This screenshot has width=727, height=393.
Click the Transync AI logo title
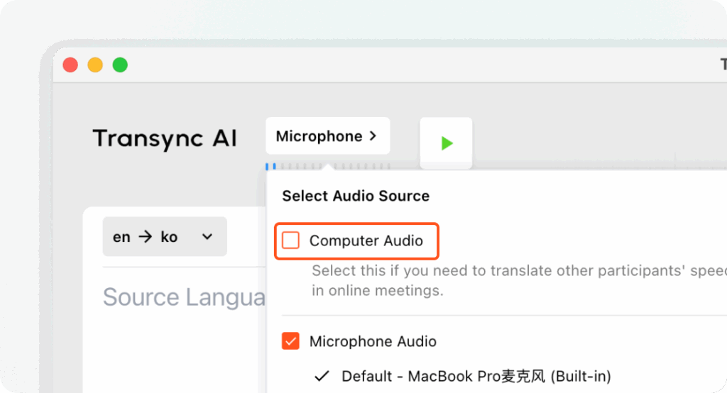click(x=165, y=138)
